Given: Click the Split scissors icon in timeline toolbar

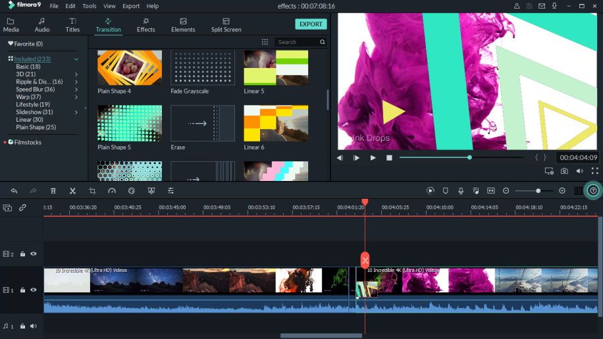Looking at the screenshot, I should pyautogui.click(x=72, y=191).
